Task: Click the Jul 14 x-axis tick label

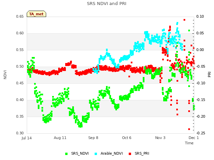Action: click(27, 138)
